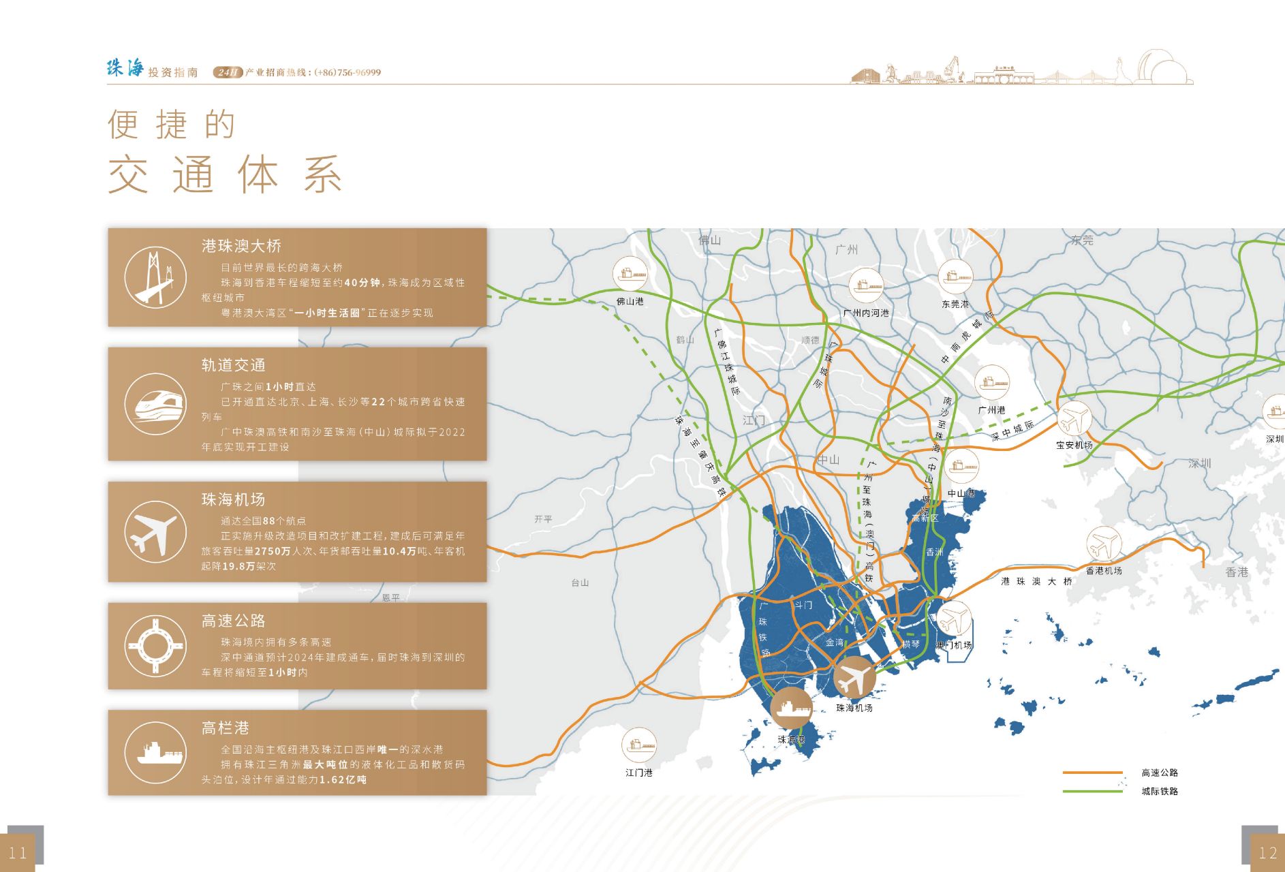
Task: Select the 江门港 port icon
Action: tap(639, 745)
